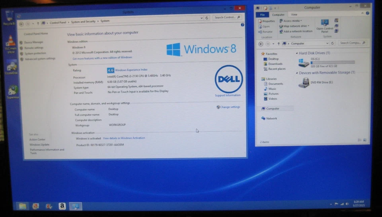This screenshot has height=217, width=382.
Task: Click Control Panel in the breadcrumb
Action: tap(58, 23)
